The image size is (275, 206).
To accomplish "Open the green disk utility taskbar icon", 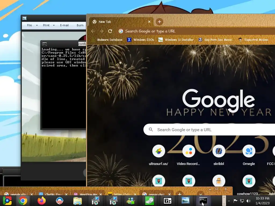I will [x=150, y=201].
